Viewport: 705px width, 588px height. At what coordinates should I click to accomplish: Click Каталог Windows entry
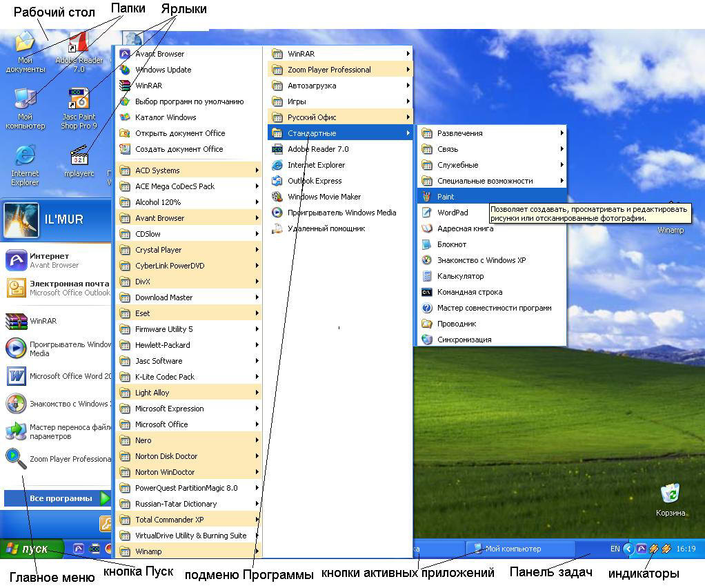(x=189, y=117)
